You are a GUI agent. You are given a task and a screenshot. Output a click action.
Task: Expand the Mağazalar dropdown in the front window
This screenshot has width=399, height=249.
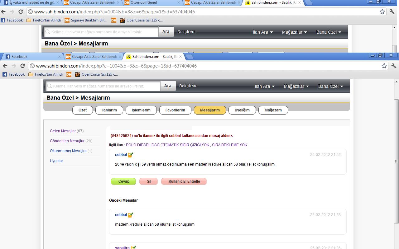coord(296,86)
